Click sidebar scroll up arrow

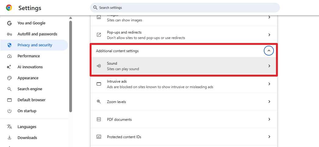click(x=70, y=18)
